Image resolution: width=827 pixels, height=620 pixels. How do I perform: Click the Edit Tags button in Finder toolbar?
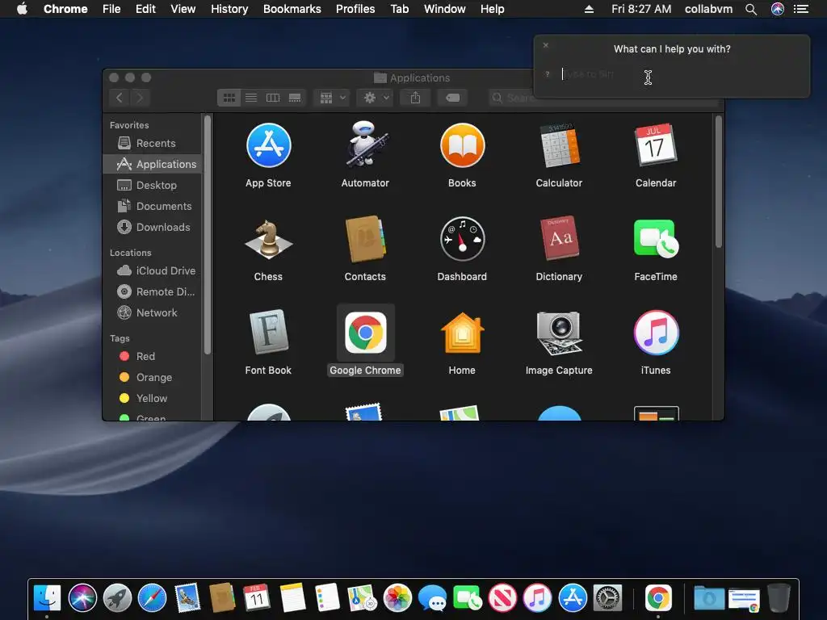click(x=452, y=98)
